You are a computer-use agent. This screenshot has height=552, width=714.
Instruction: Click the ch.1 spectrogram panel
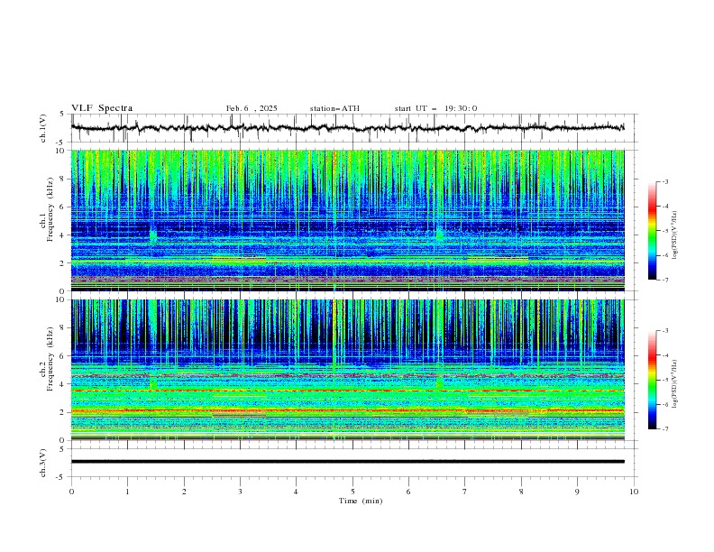[x=347, y=220]
